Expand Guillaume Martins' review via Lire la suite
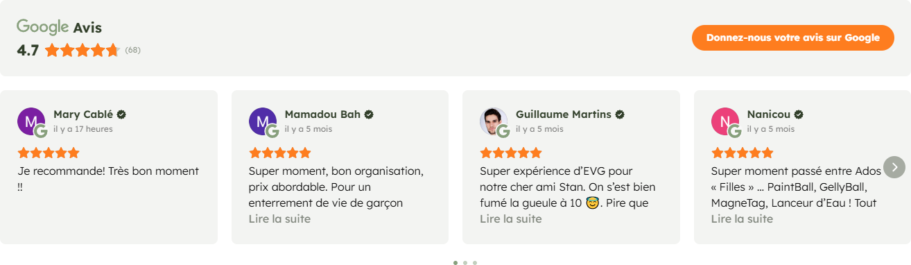 pyautogui.click(x=511, y=219)
